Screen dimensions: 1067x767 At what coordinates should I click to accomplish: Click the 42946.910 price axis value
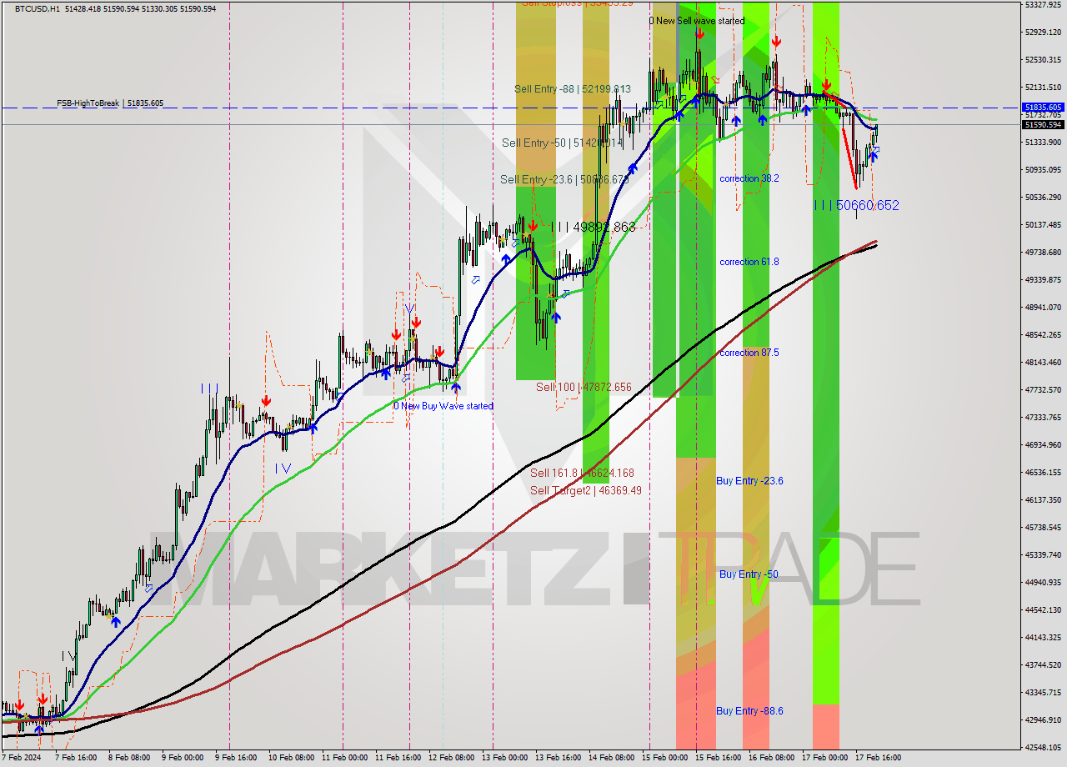[x=1043, y=720]
